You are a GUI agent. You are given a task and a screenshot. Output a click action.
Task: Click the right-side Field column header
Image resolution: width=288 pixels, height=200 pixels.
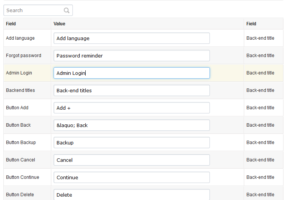tap(251, 24)
